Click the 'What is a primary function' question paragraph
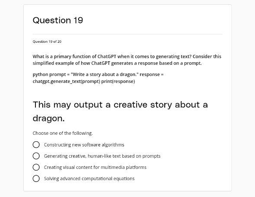This screenshot has height=197, width=255. click(127, 60)
